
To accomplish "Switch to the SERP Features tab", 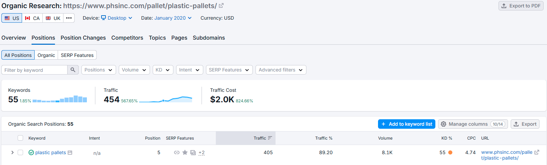I will pyautogui.click(x=77, y=55).
